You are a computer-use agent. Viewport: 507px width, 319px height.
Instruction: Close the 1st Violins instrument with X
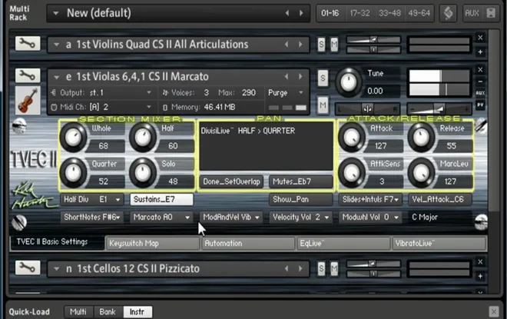tap(480, 38)
